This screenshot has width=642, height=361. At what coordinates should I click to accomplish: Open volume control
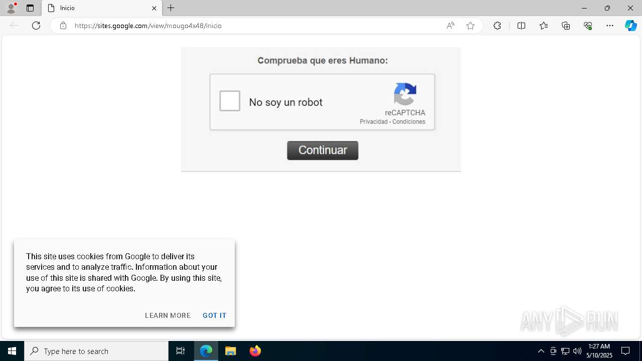point(577,351)
